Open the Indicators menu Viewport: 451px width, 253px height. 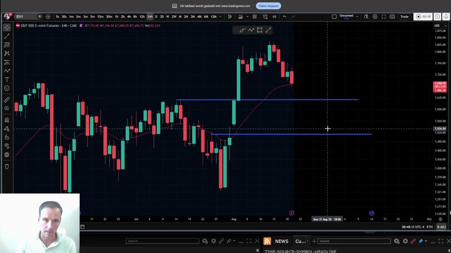(240, 17)
